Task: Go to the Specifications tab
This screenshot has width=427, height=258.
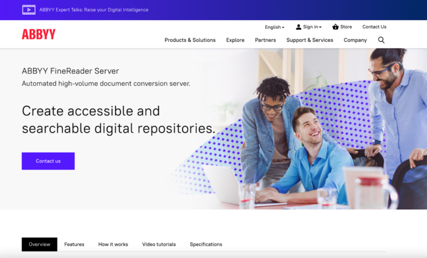Action: coord(206,245)
